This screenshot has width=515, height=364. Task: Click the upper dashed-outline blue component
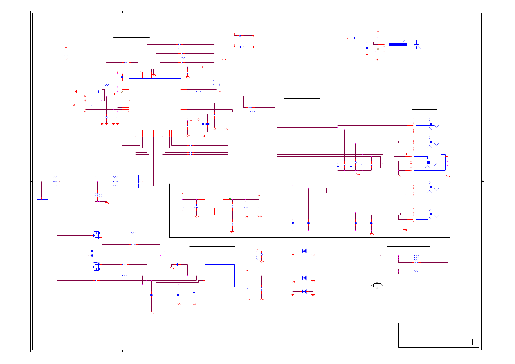click(97, 235)
